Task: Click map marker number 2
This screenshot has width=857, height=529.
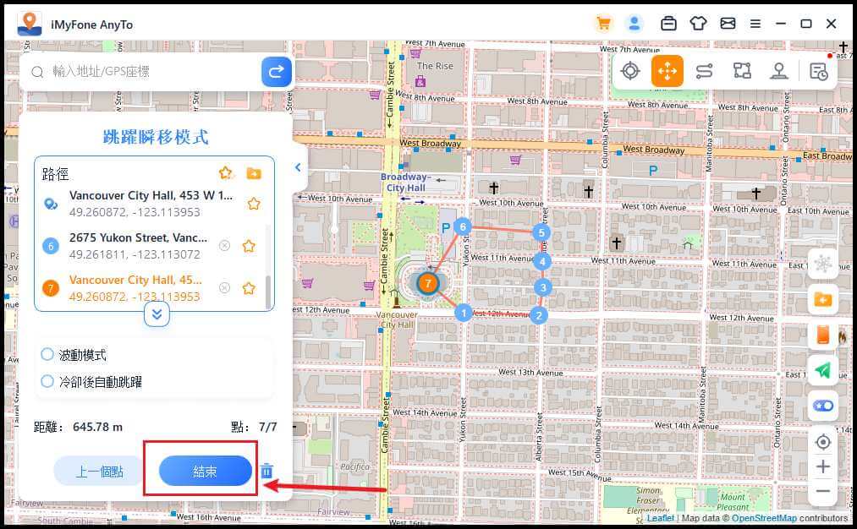Action: coord(539,315)
